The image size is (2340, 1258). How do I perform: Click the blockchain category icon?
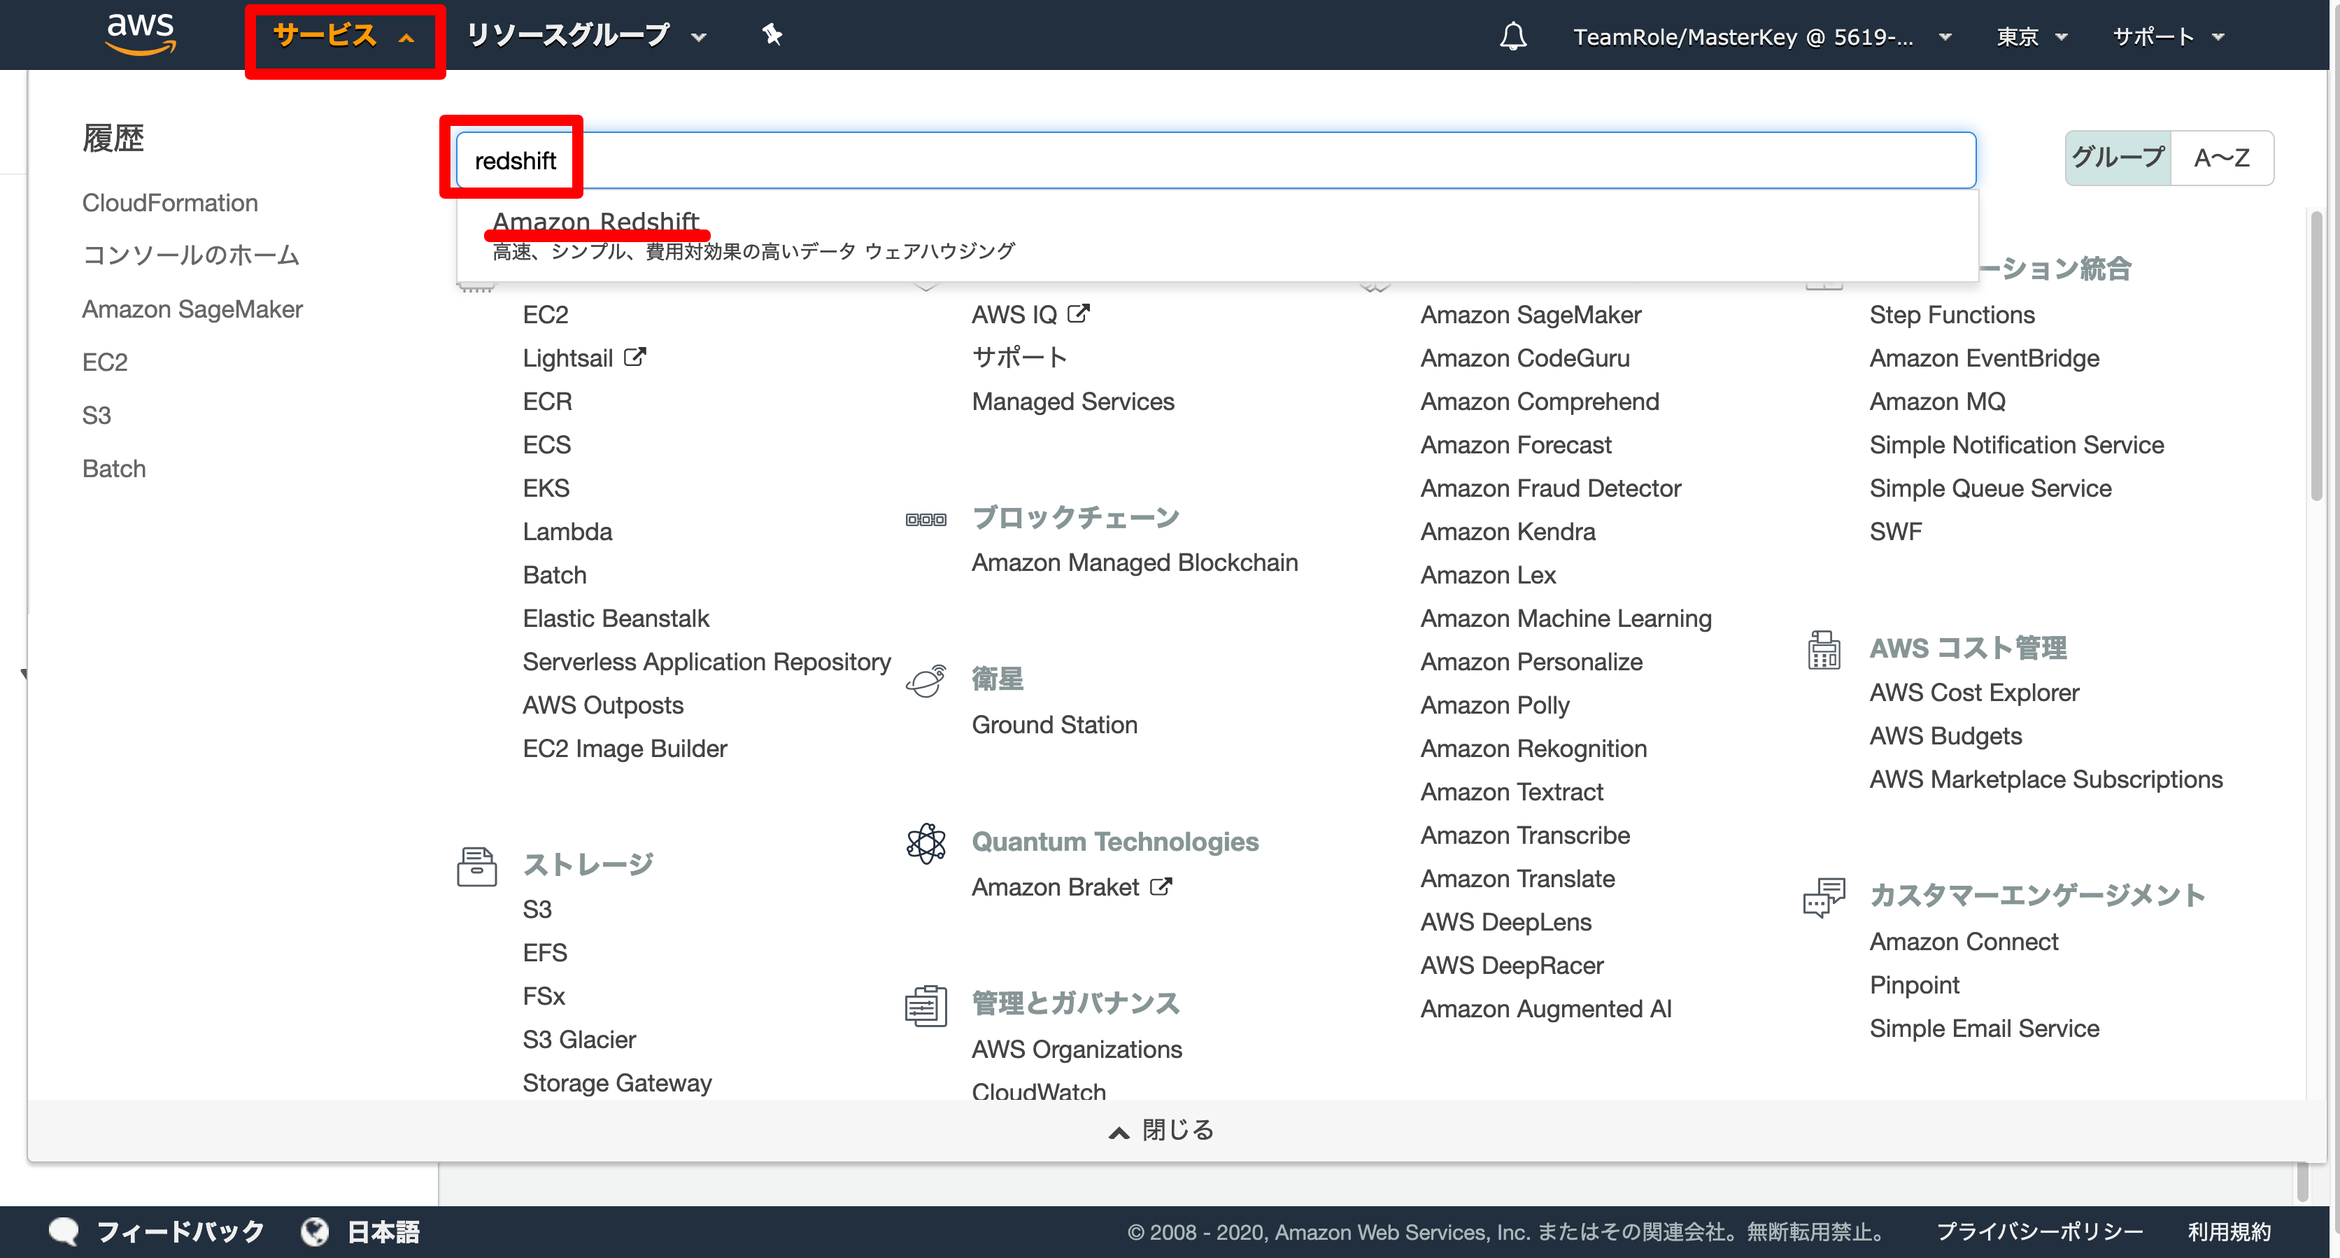[926, 520]
